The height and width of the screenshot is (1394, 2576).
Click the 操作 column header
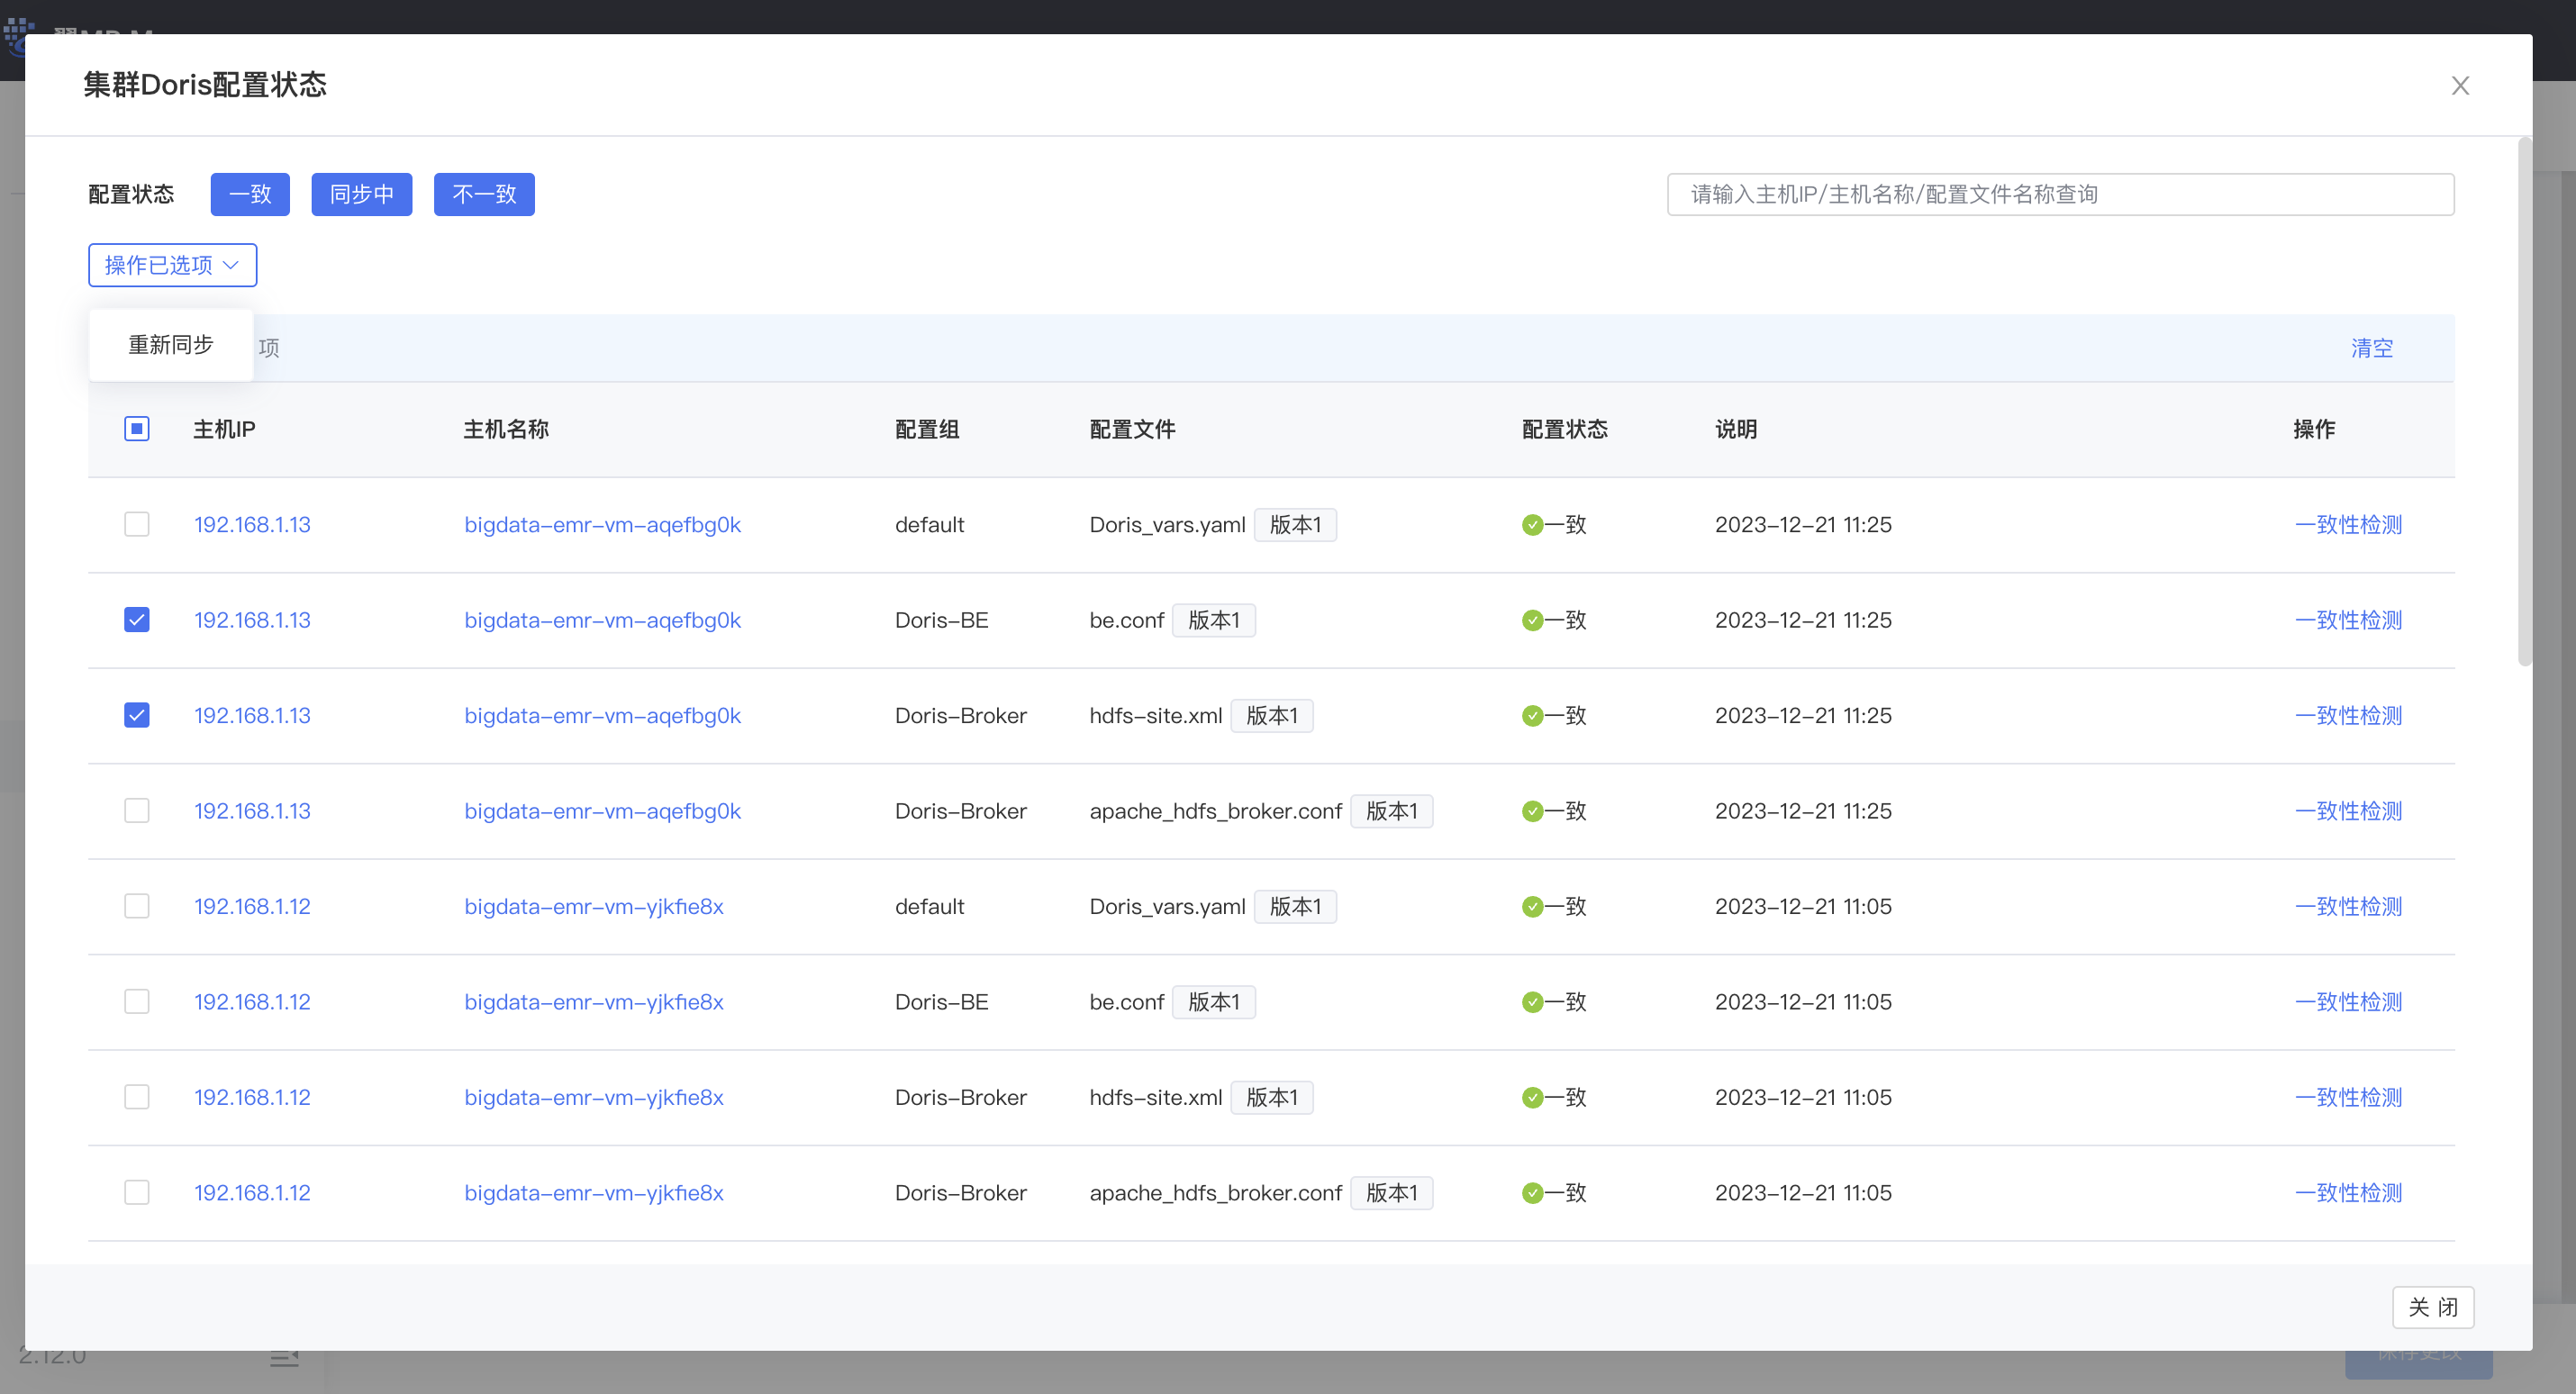[x=2314, y=429]
